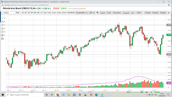This screenshot has height=97, width=172.
Task: Select the MAXIMUM time range
Action: coord(71,13)
